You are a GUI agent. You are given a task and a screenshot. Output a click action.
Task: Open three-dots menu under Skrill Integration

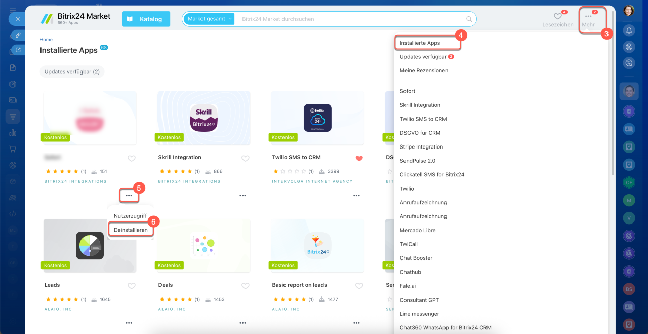tap(243, 195)
